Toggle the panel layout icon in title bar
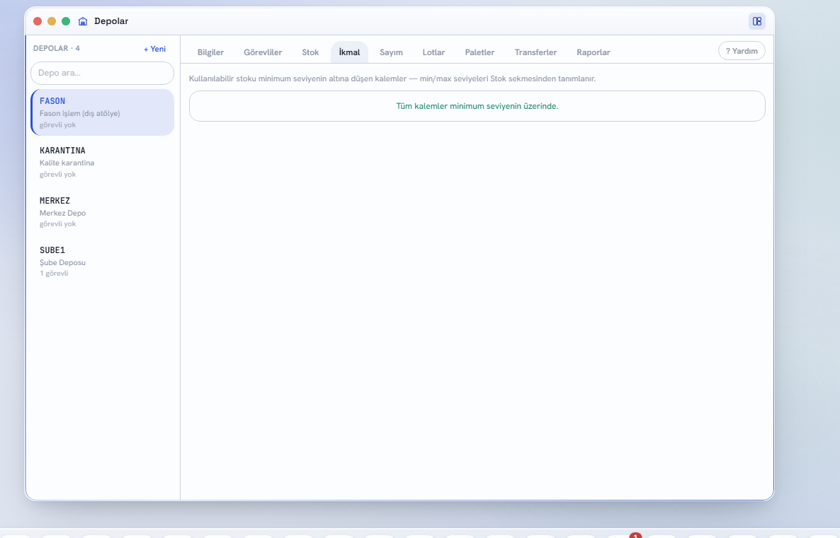 pos(756,21)
